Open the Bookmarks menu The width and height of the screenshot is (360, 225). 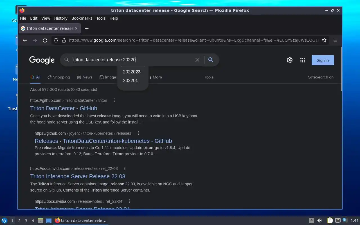[82, 18]
